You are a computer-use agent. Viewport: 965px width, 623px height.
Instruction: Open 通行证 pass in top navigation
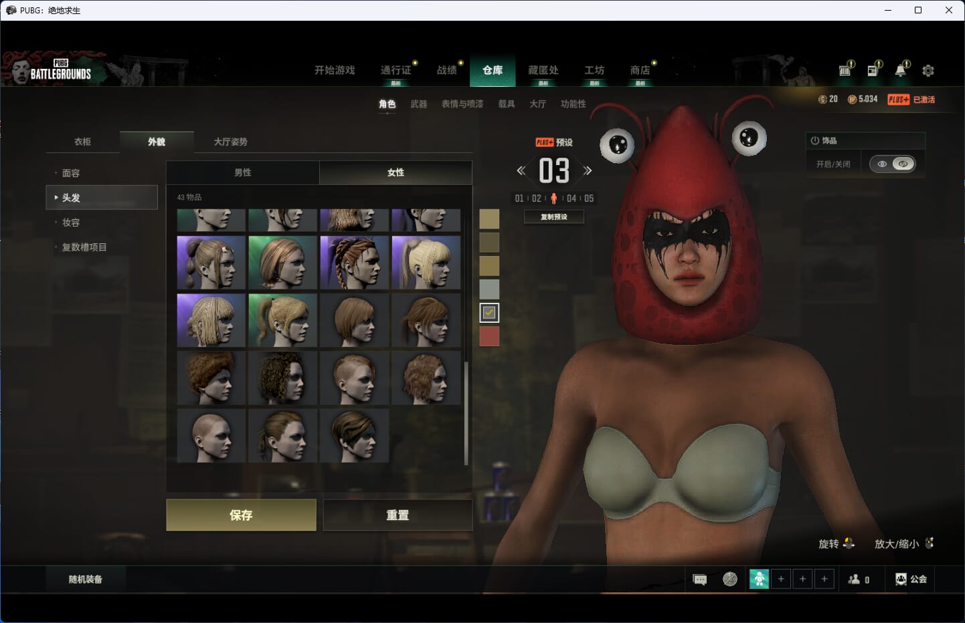coord(396,70)
